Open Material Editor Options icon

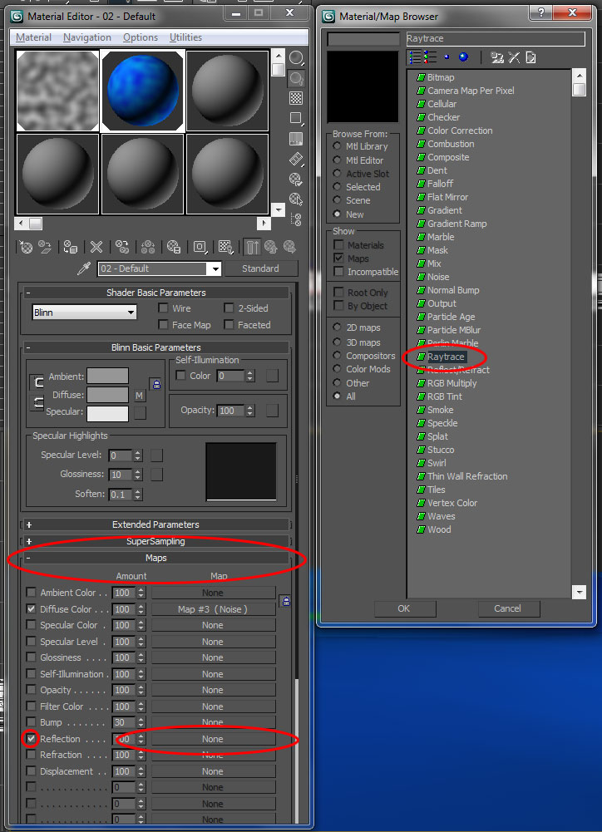point(296,179)
